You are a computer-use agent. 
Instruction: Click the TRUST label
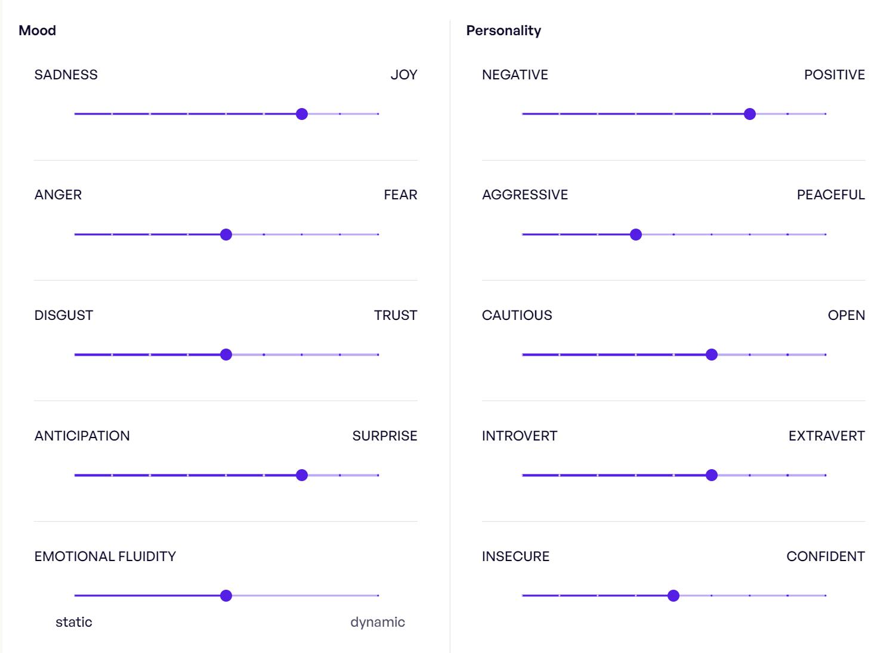[x=396, y=315]
